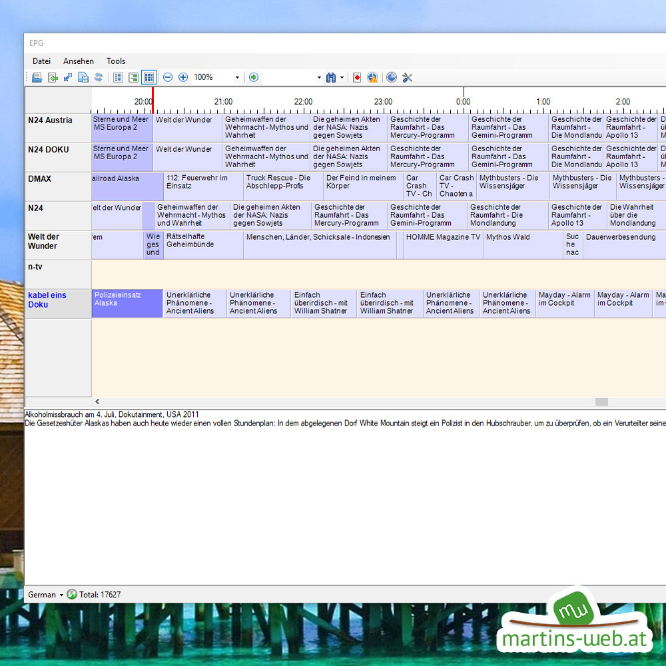The image size is (666, 666).
Task: Switch to the list view layout
Action: click(x=118, y=77)
